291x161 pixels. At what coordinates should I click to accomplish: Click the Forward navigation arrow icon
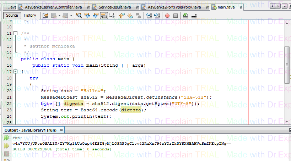click(x=65, y=16)
